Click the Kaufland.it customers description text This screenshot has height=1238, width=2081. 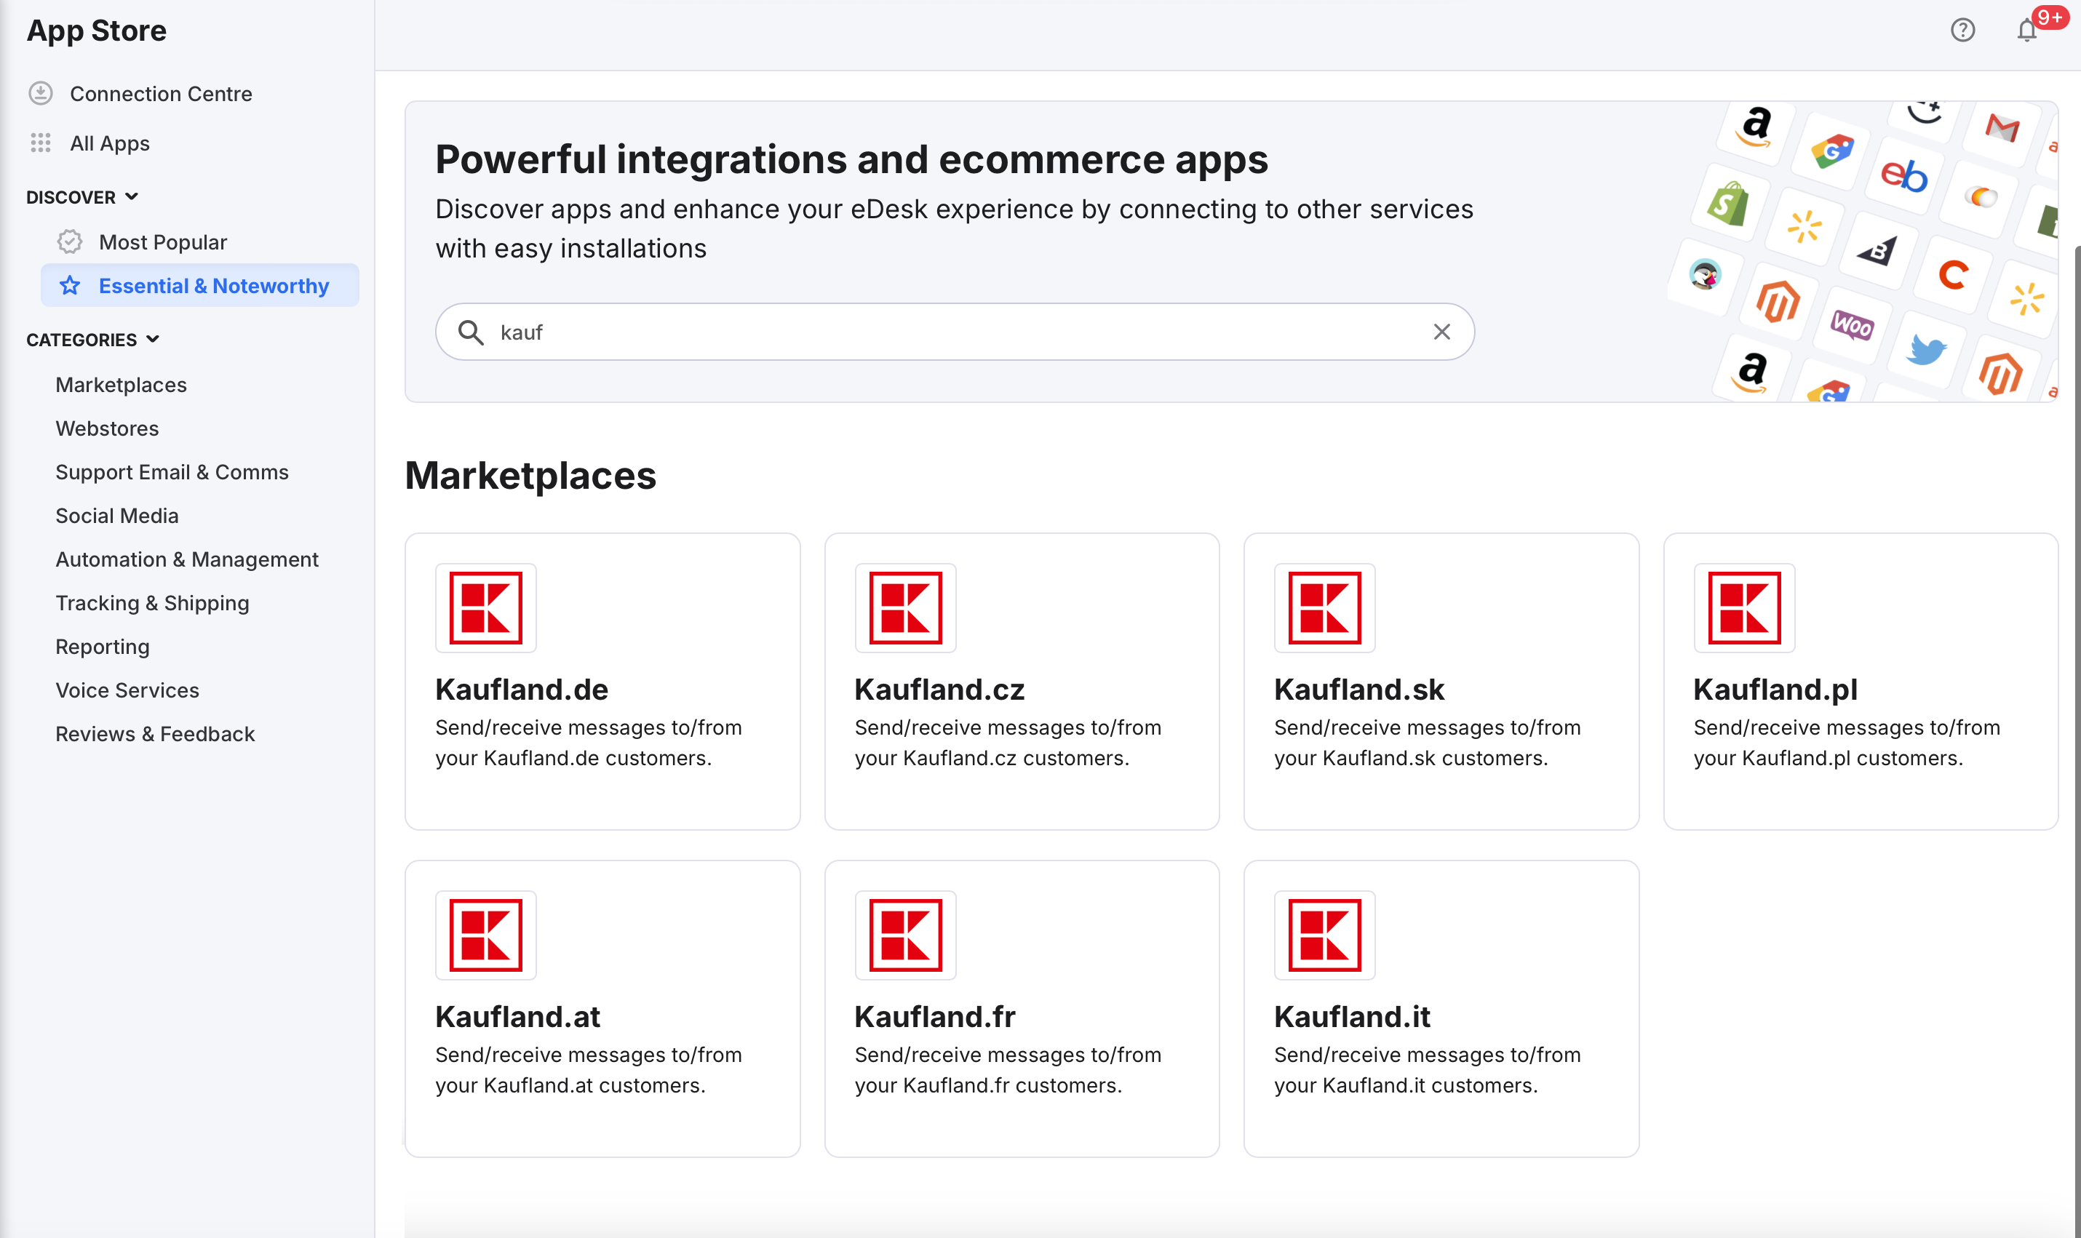tap(1428, 1070)
